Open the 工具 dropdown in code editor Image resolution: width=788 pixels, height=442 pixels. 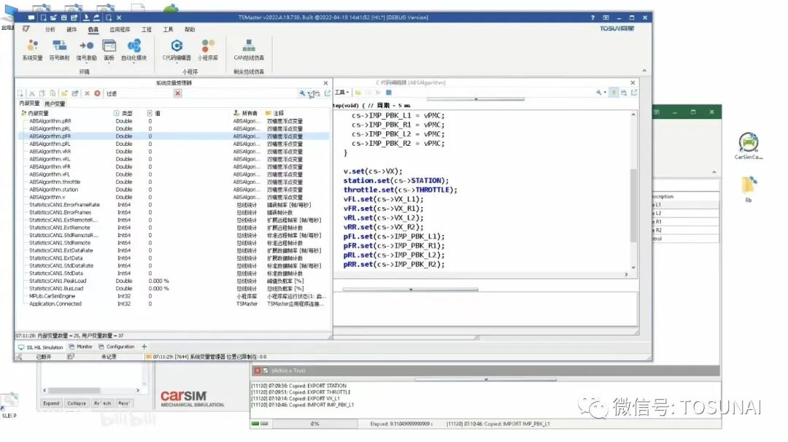point(341,93)
